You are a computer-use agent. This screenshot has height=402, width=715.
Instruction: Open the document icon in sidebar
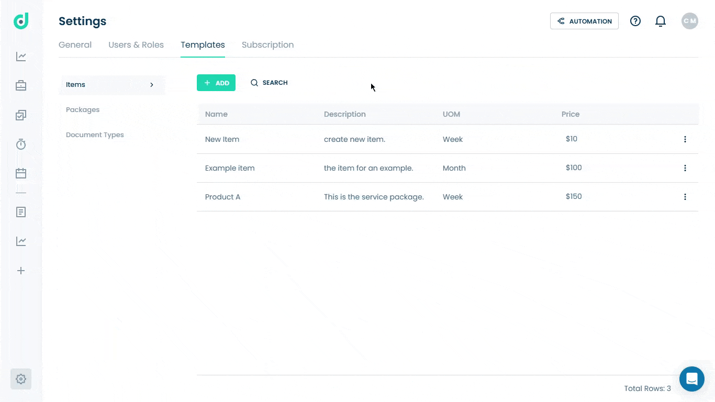coord(21,212)
